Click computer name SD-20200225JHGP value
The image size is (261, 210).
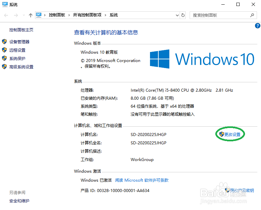pos(148,134)
